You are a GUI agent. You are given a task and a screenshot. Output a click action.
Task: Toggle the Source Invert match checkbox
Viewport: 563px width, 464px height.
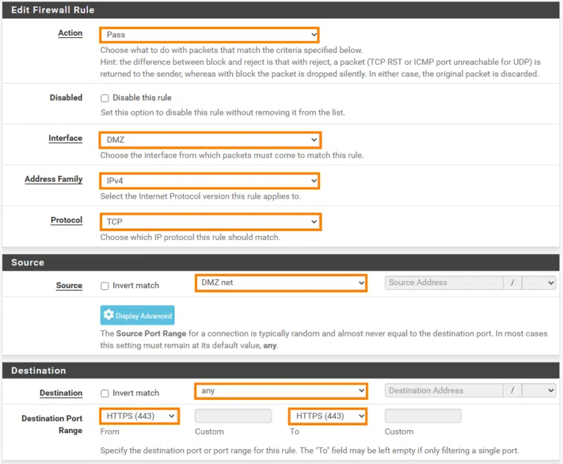[x=105, y=286]
